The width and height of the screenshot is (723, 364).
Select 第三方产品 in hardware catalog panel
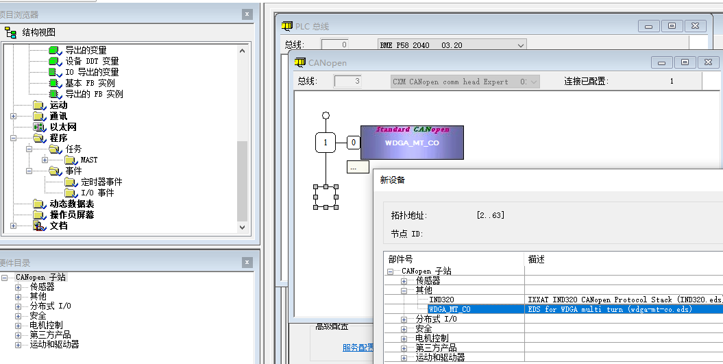tap(50, 335)
